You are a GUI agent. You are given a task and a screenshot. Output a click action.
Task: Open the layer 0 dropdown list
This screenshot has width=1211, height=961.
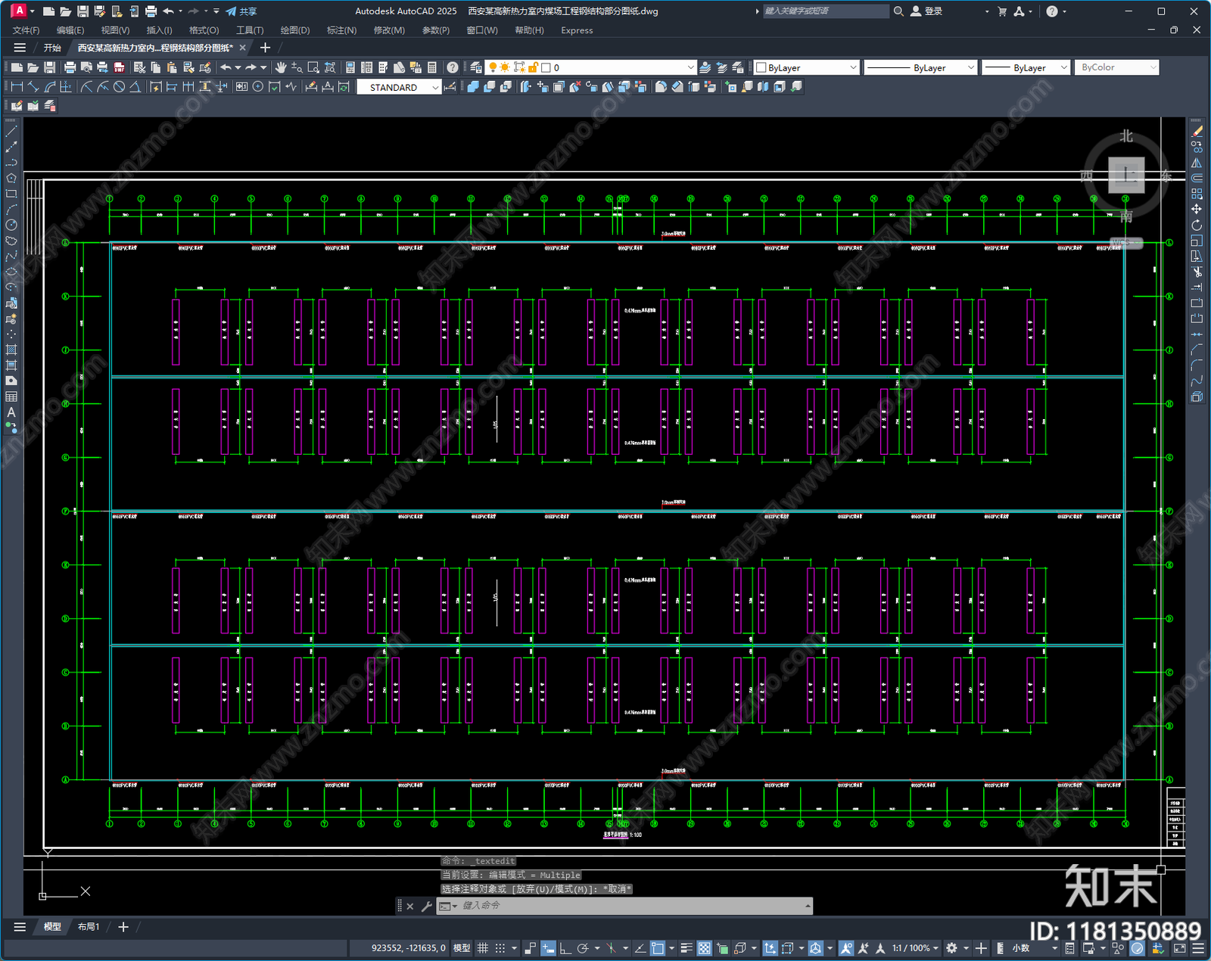point(690,67)
